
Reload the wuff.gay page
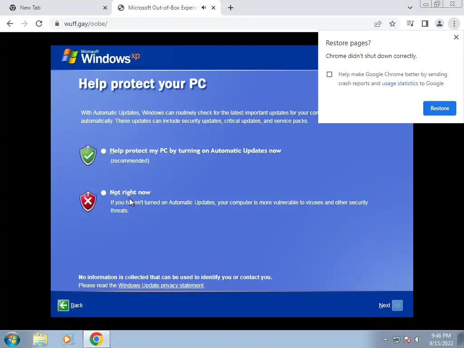(x=39, y=24)
